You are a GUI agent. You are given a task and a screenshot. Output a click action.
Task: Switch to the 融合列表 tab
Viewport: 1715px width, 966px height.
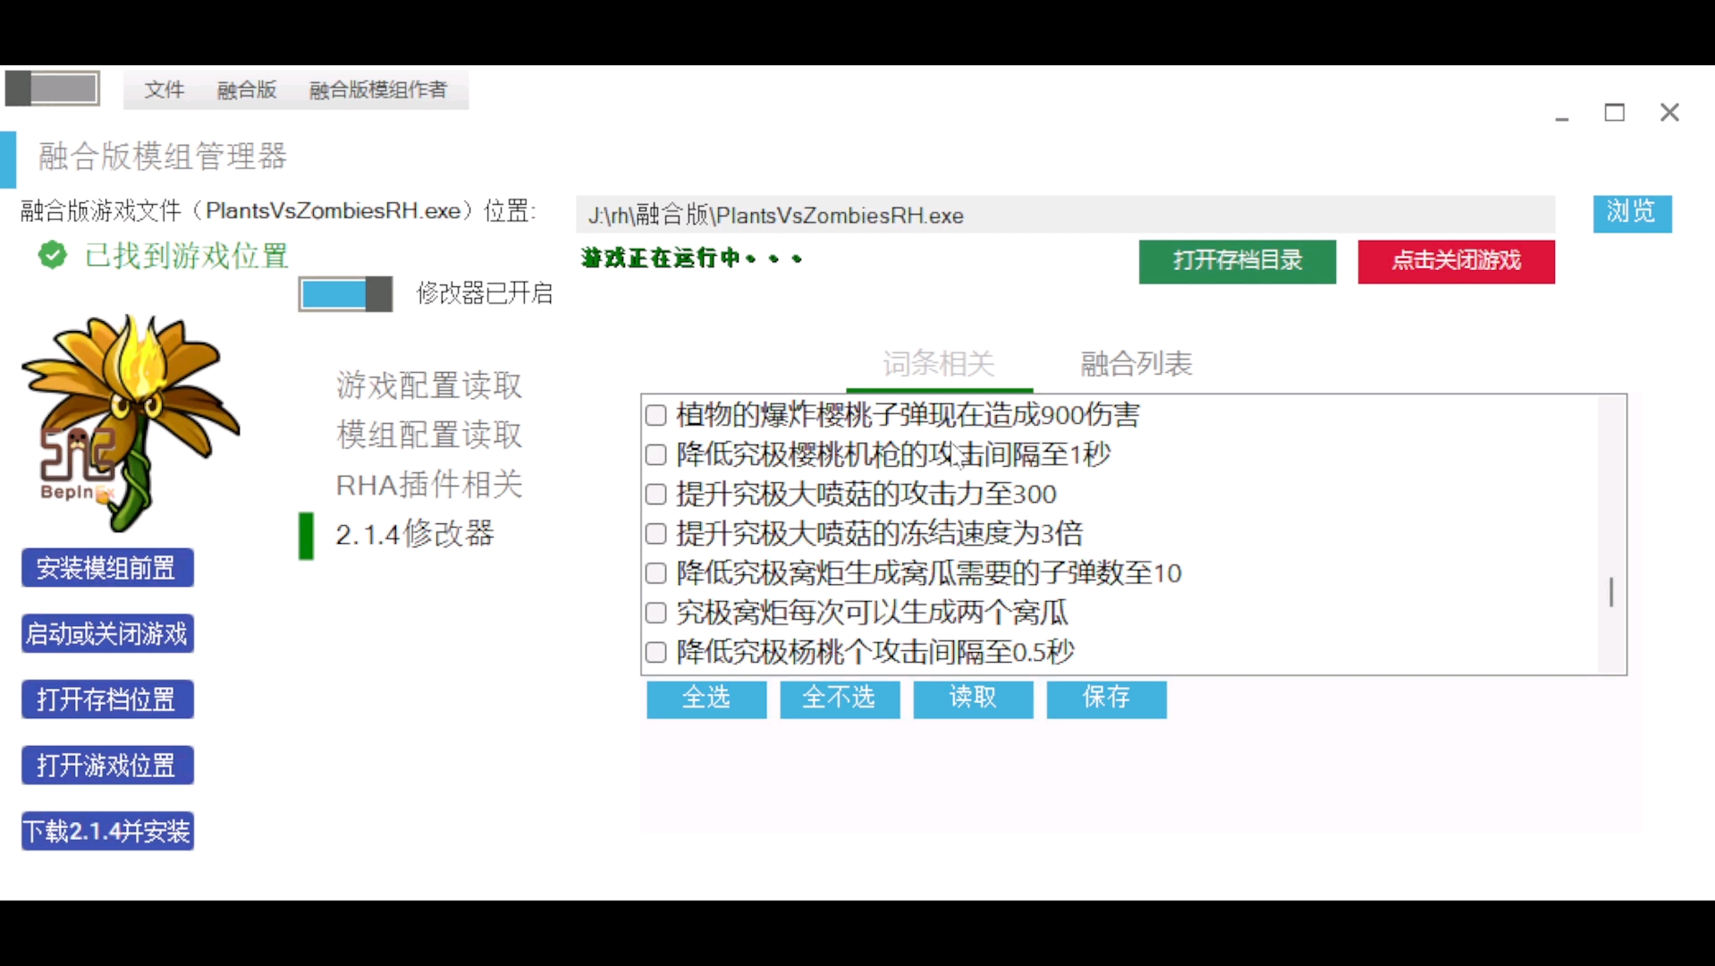click(1136, 364)
